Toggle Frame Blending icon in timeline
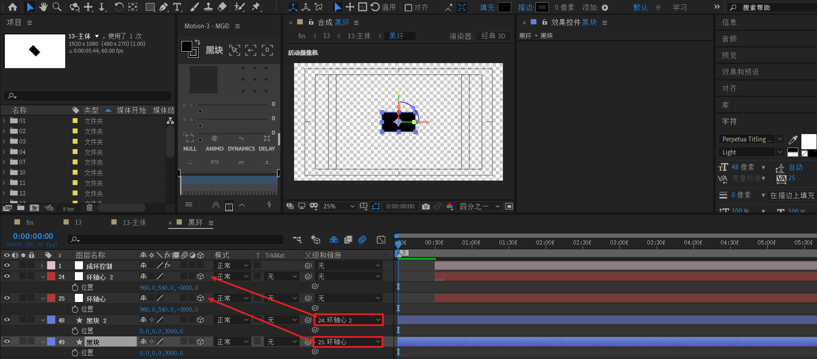 tap(348, 239)
